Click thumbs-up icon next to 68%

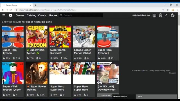[x=28, y=95]
